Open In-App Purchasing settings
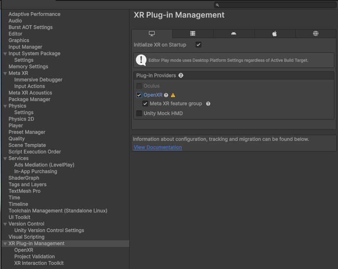The height and width of the screenshot is (269, 338). pos(36,172)
